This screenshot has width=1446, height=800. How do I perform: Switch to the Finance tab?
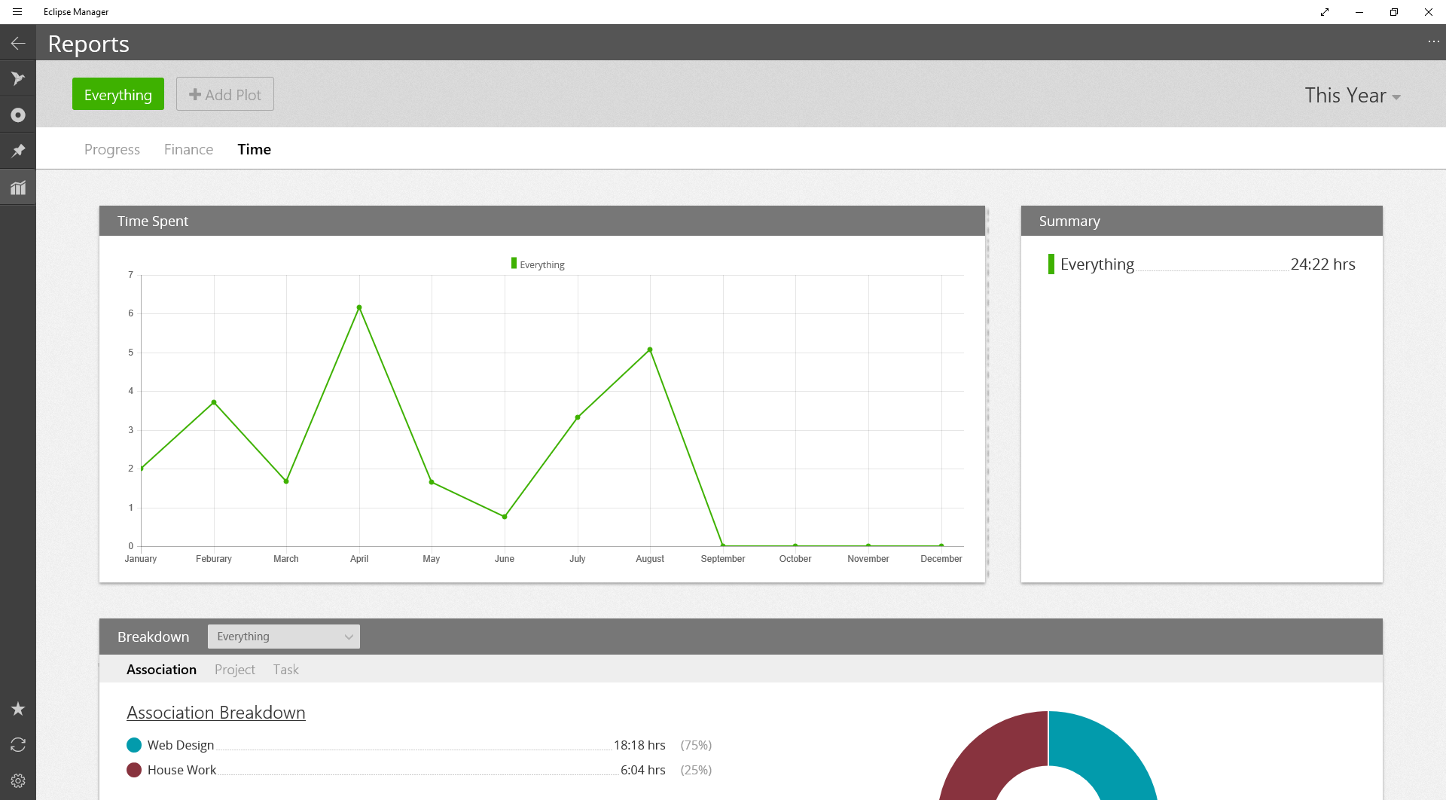point(188,149)
